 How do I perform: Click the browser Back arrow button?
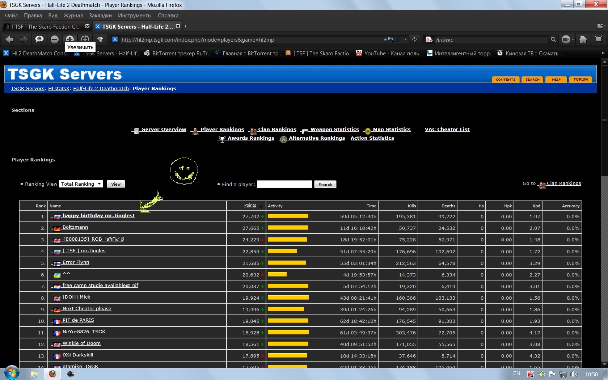10,39
